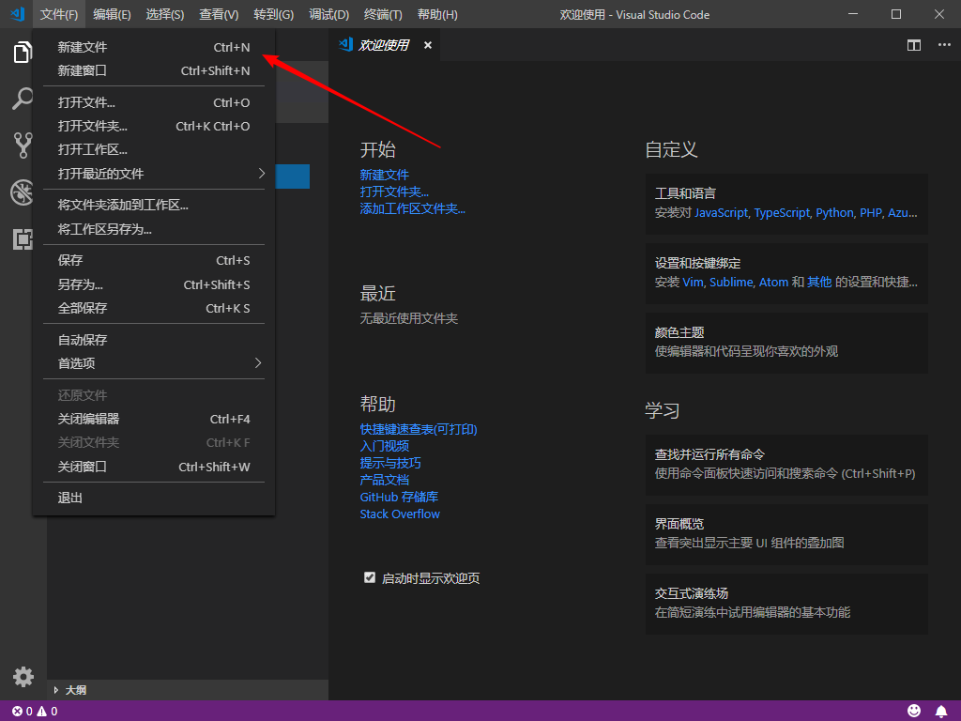
Task: Open the 界面概览 card
Action: (x=786, y=534)
